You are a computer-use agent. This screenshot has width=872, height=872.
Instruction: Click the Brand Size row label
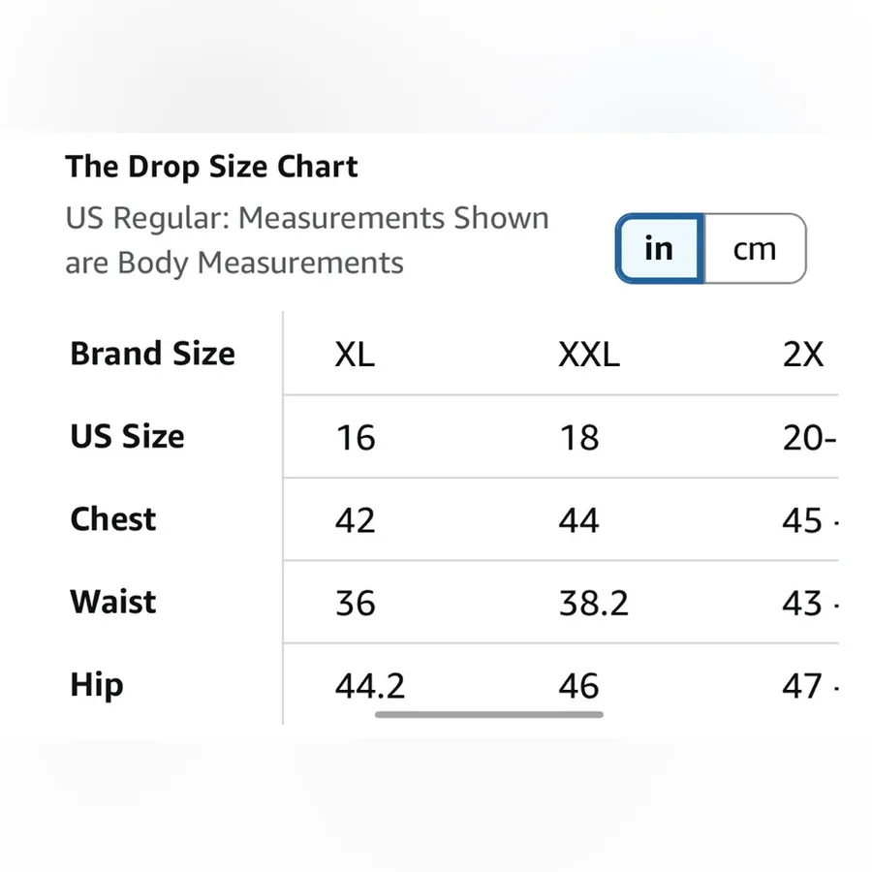152,354
